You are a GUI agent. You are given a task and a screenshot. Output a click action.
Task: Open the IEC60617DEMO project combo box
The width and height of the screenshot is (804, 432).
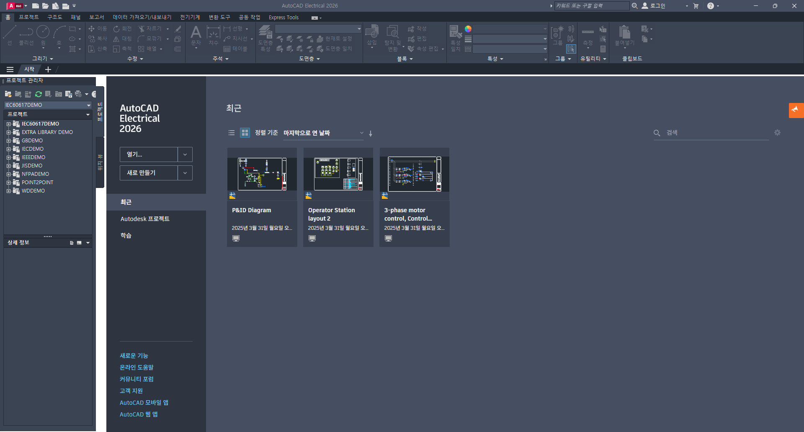(x=48, y=105)
